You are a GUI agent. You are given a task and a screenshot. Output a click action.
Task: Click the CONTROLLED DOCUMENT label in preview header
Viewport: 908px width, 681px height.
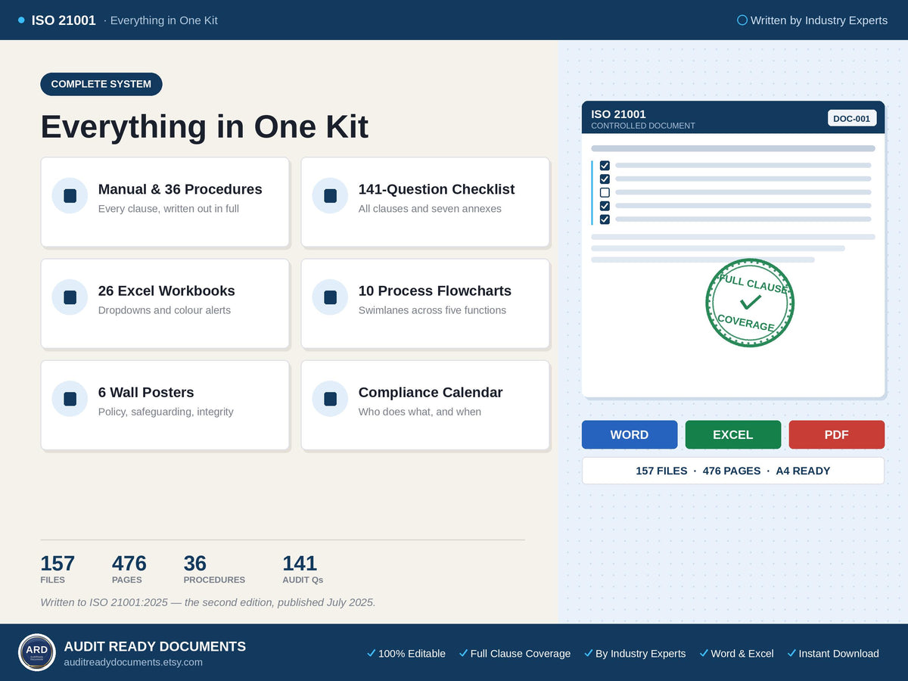pyautogui.click(x=643, y=126)
